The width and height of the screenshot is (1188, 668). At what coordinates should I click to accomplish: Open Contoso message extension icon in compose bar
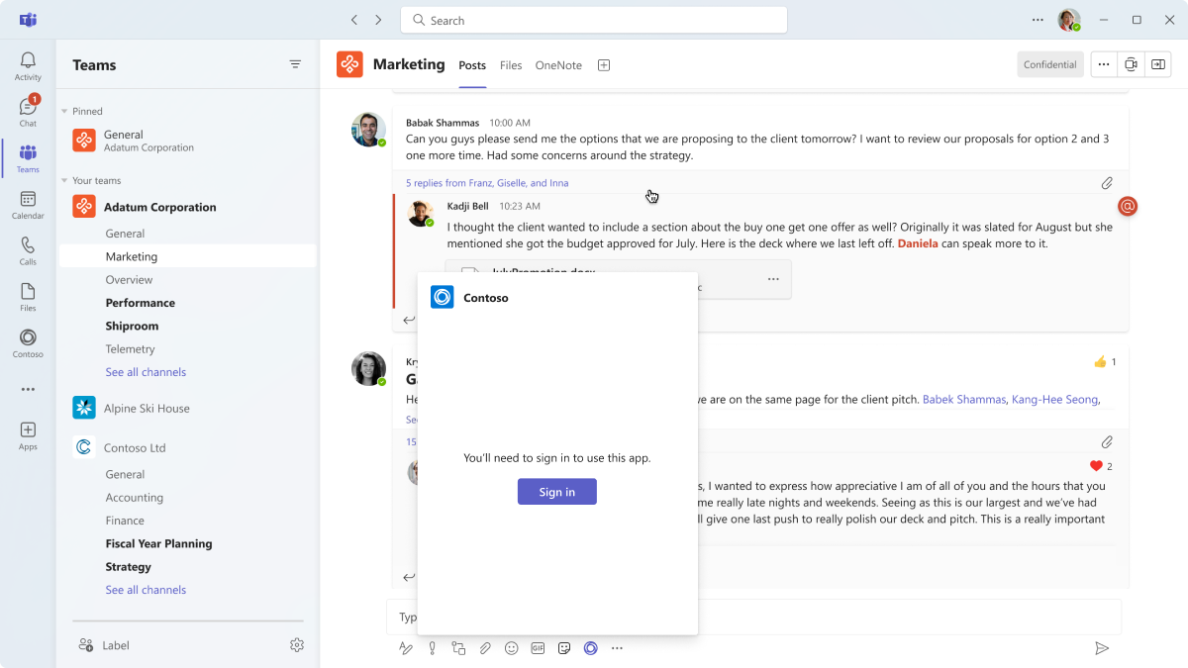click(x=591, y=648)
